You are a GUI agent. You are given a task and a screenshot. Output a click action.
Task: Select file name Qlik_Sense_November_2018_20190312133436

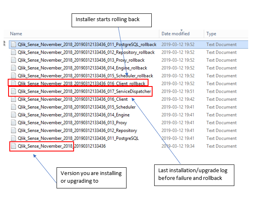tap(62, 146)
